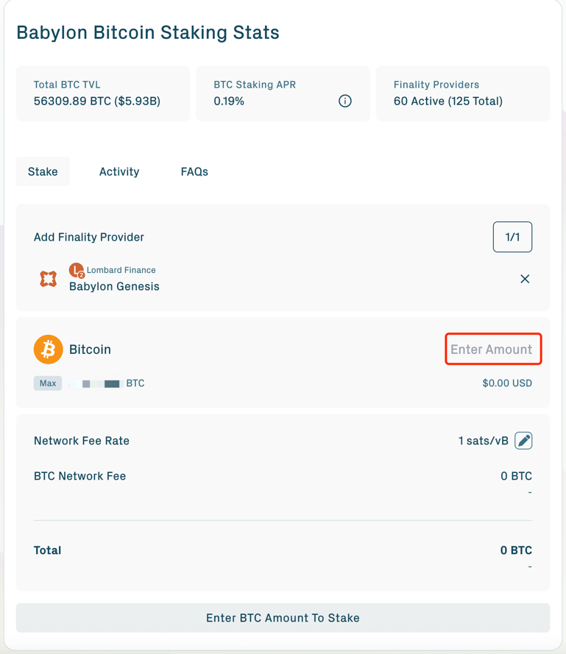Click the Finality Providers stat card
566x654 pixels.
(462, 93)
